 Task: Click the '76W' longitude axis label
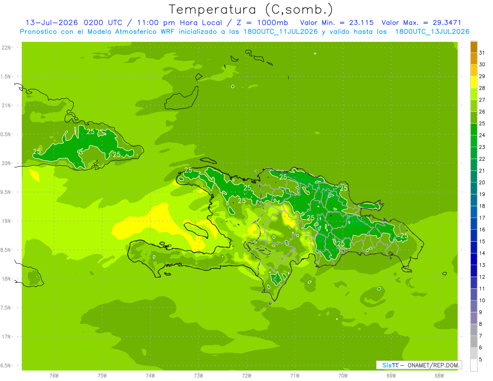(x=54, y=376)
